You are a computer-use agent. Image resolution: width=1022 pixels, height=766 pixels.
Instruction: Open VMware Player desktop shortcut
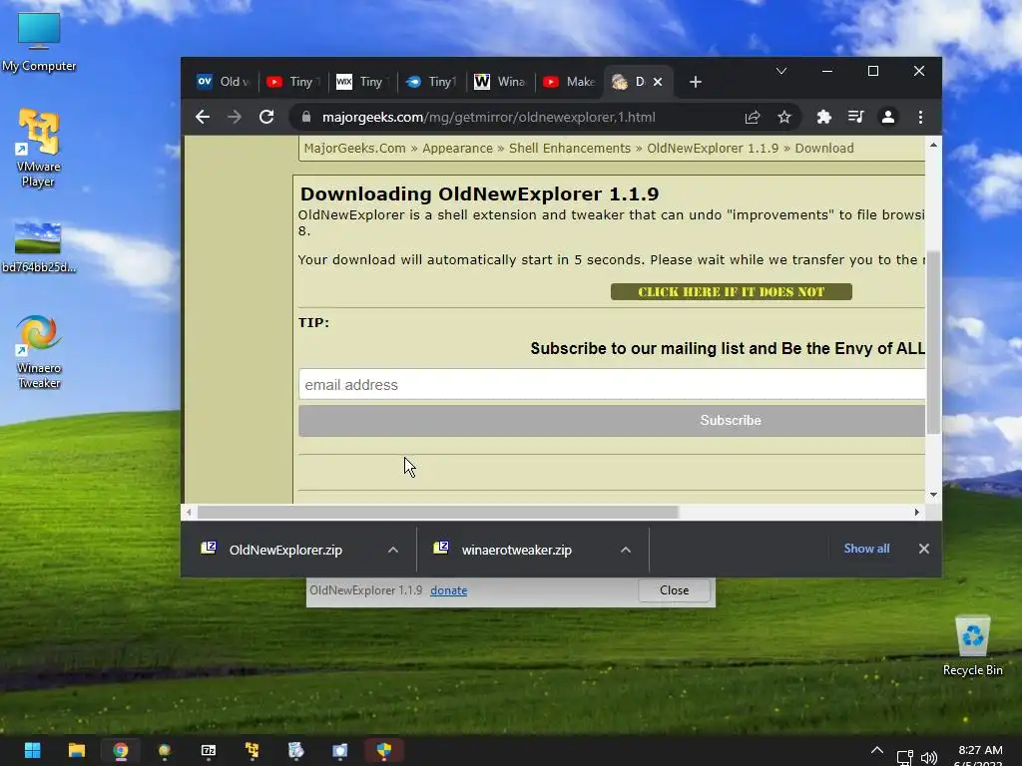tap(38, 148)
